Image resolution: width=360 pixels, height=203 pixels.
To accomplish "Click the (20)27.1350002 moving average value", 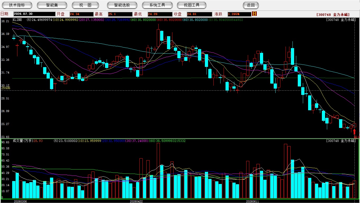I will [x=91, y=20].
